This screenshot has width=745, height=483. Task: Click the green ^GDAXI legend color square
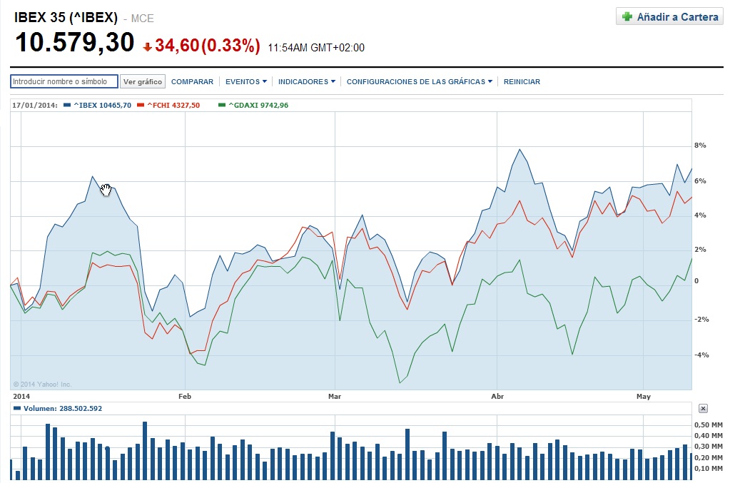tap(222, 105)
